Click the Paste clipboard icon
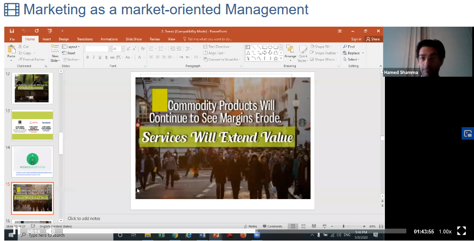The image size is (474, 241). pyautogui.click(x=11, y=50)
